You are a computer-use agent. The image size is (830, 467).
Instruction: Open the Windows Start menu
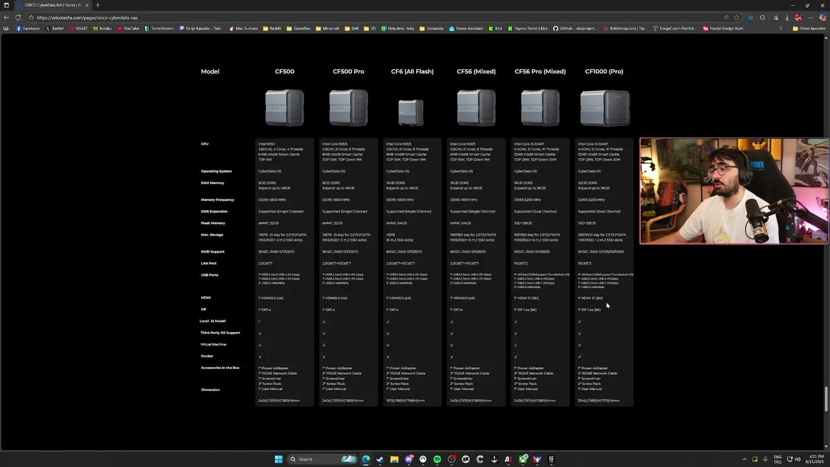(x=279, y=459)
